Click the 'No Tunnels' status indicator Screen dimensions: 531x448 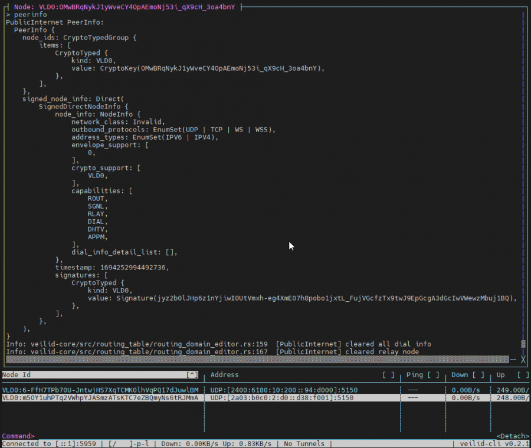click(307, 444)
